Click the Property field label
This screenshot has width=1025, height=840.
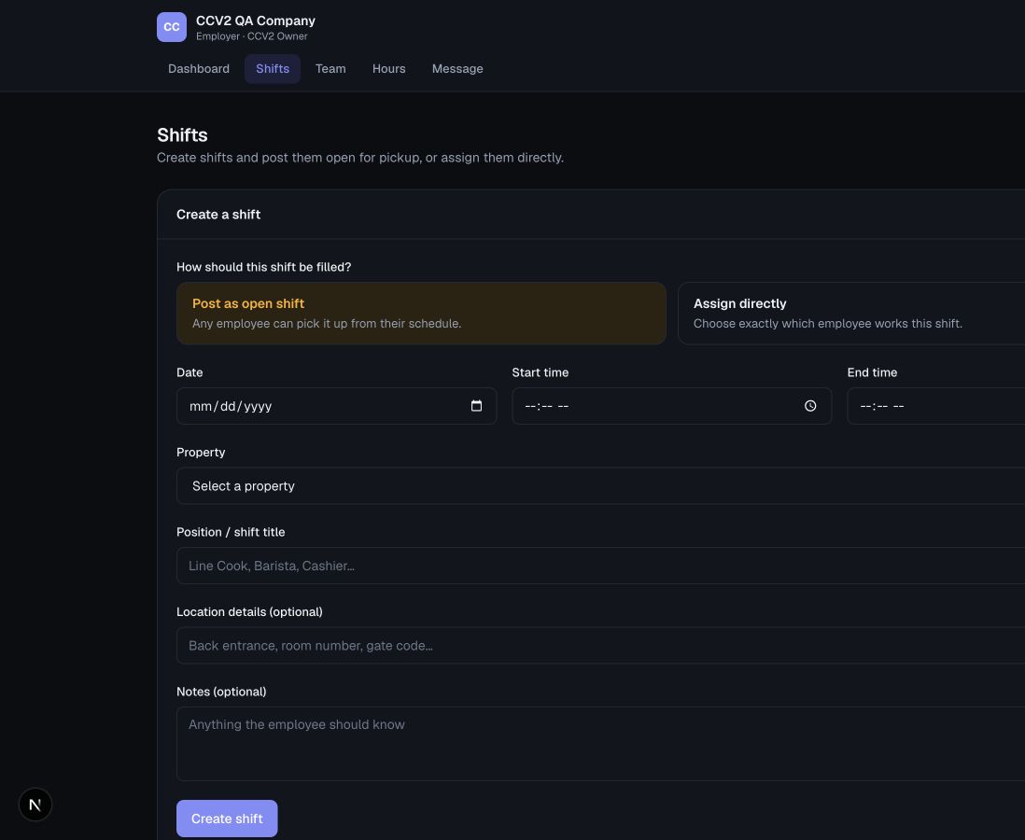click(201, 453)
